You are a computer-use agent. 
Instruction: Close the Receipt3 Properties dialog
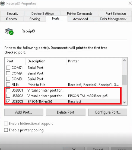pyautogui.click(x=130, y=3)
